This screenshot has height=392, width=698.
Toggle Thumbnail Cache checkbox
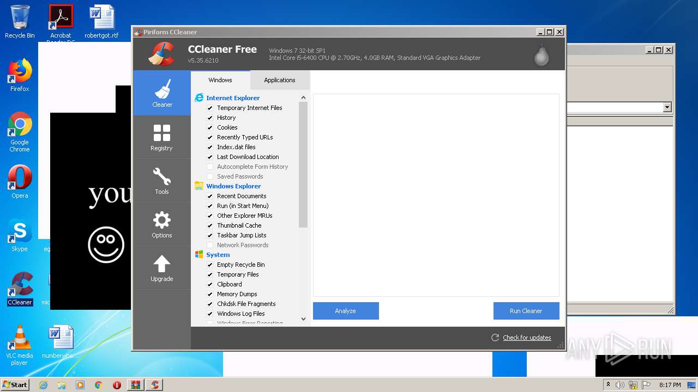tap(210, 225)
